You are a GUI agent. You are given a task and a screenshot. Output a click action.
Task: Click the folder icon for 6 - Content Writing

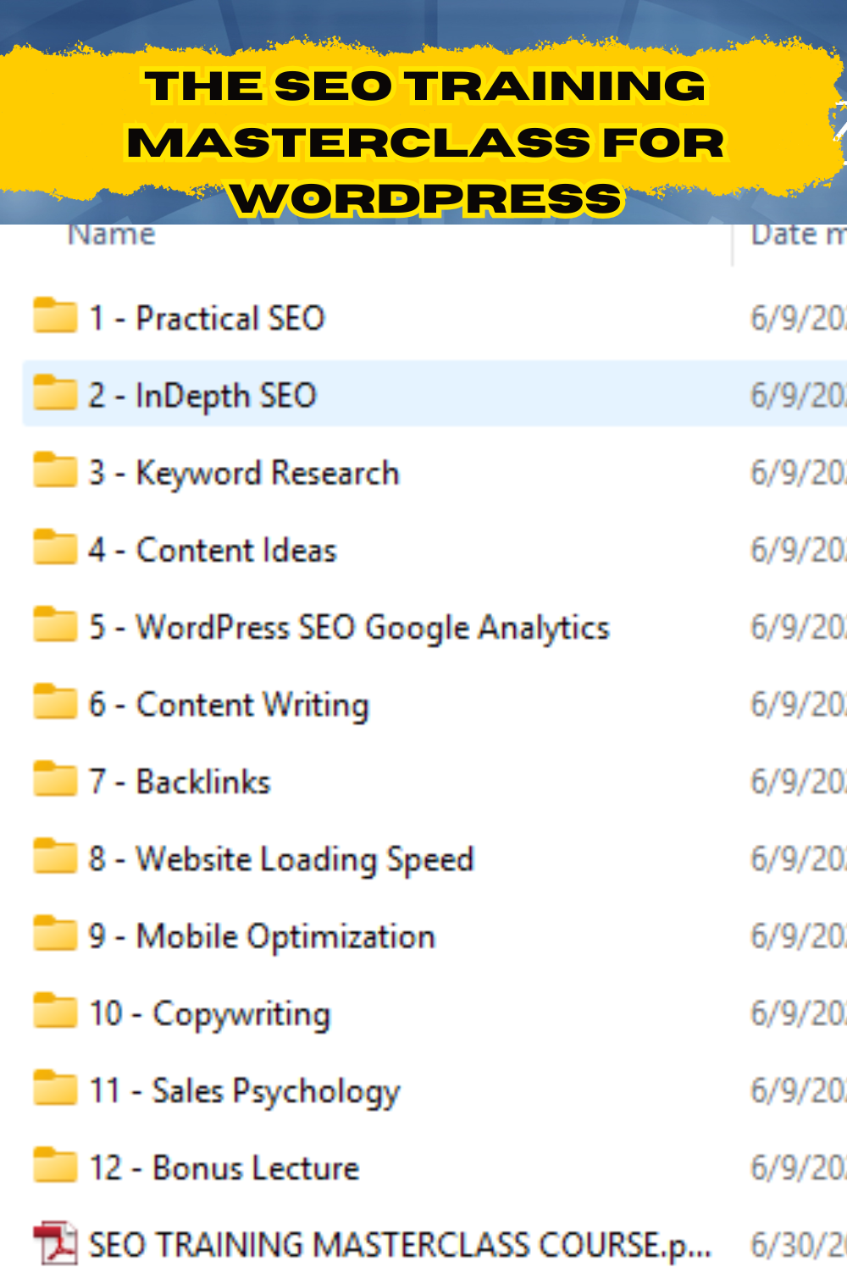55,702
